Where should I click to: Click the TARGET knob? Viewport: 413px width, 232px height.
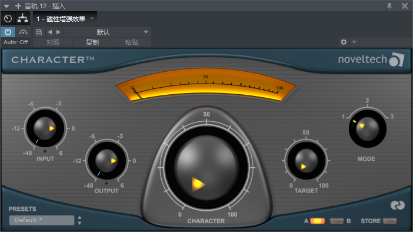click(306, 160)
